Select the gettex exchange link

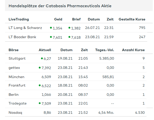(14, 68)
